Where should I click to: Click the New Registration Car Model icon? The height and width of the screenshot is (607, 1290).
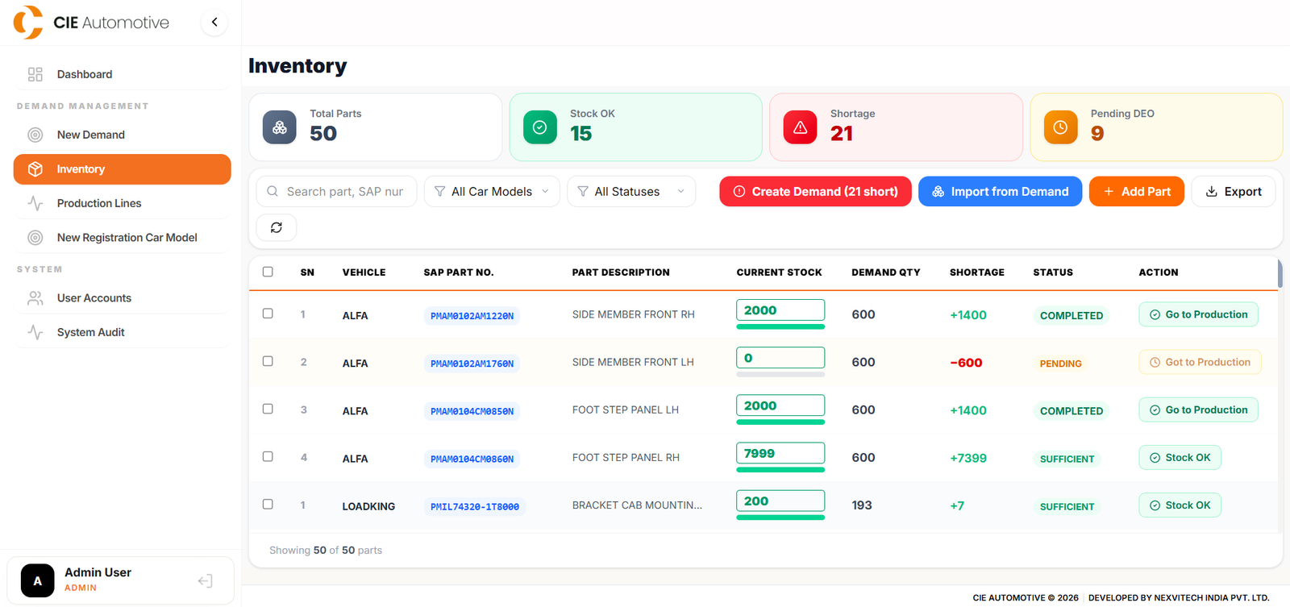(35, 237)
